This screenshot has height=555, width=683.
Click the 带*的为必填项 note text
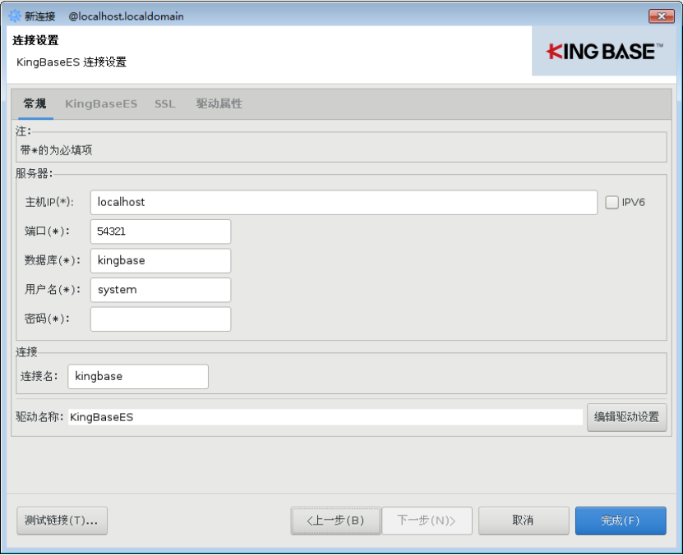click(56, 150)
